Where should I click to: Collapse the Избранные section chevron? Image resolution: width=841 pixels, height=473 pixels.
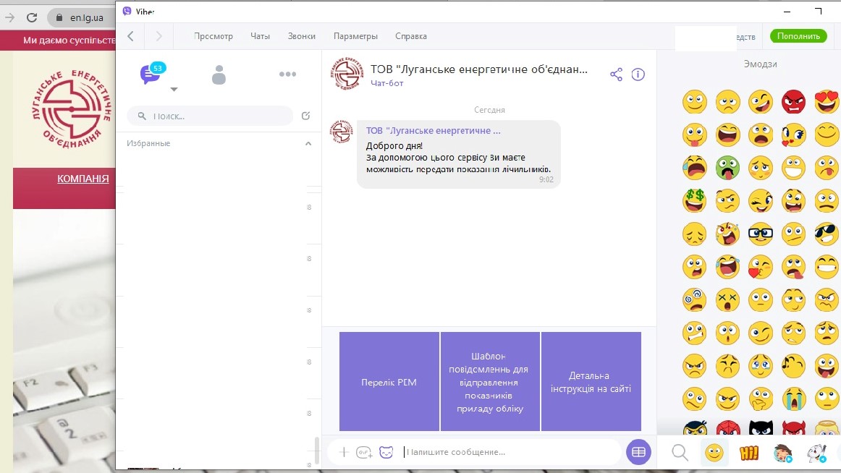[308, 143]
